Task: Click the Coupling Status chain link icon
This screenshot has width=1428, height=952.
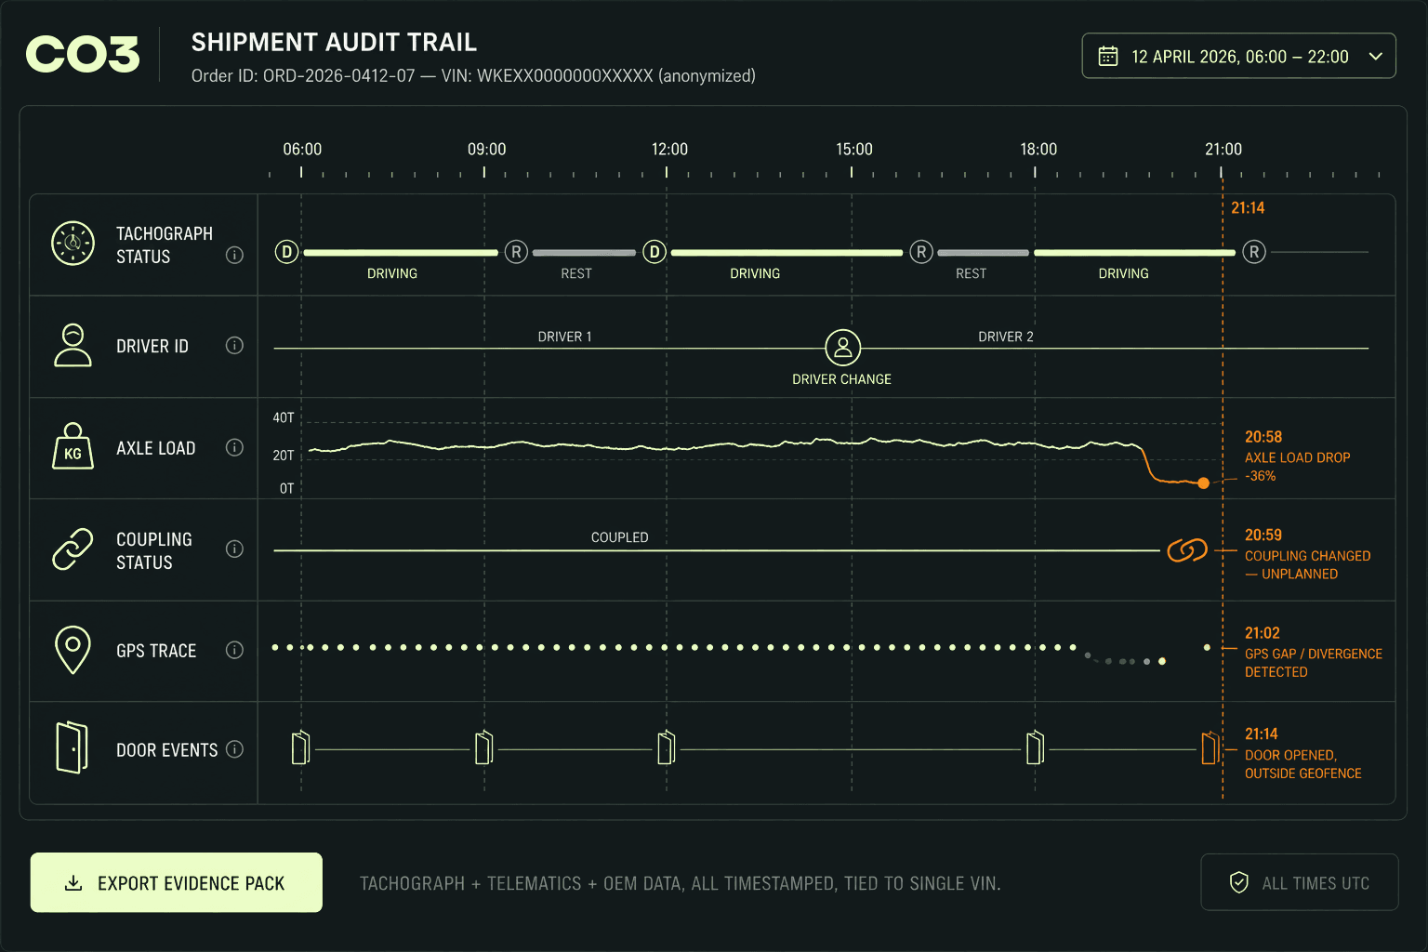Action: pos(73,549)
